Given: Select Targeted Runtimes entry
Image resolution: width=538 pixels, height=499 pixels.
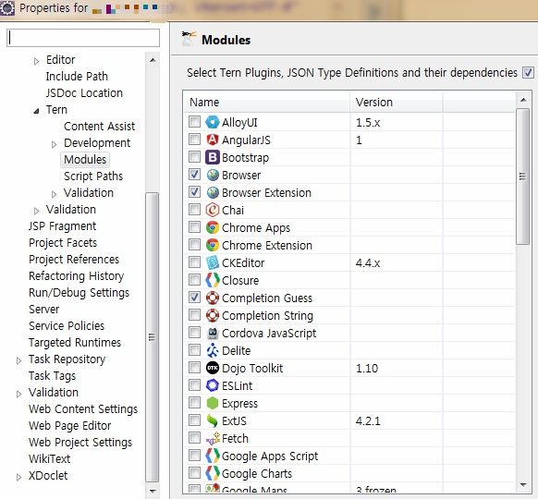Looking at the screenshot, I should [75, 343].
